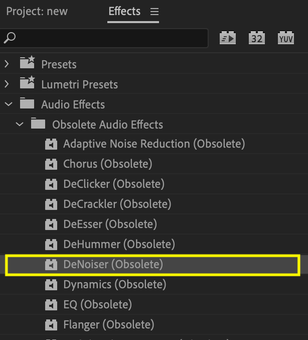Viewport: 308px width, 340px height.
Task: Collapse the Obsolete Audio Effects folder
Action: pyautogui.click(x=20, y=124)
